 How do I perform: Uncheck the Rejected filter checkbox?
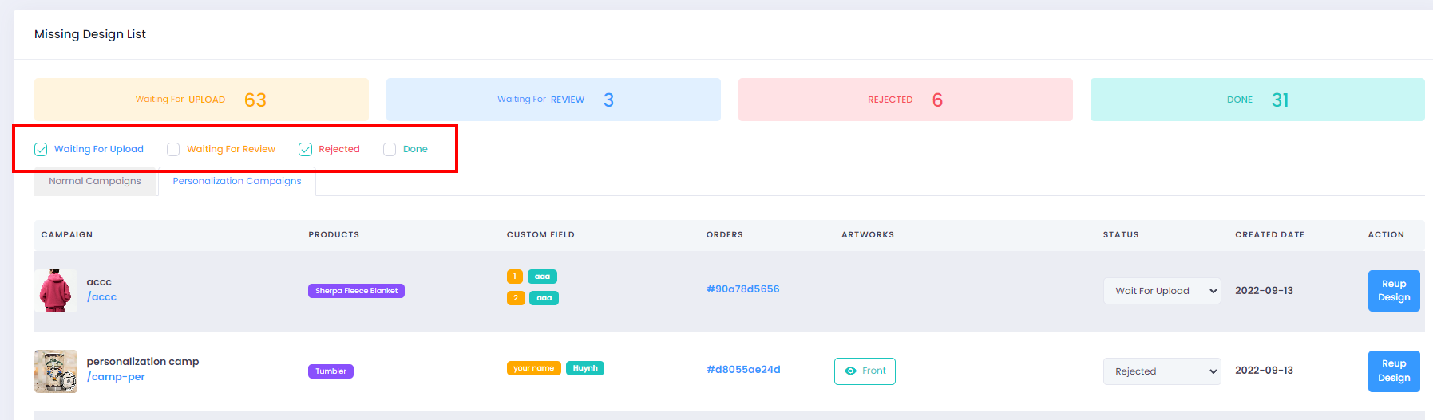[305, 149]
